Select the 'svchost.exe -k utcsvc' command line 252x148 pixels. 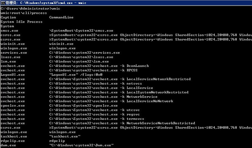[x=95, y=110]
